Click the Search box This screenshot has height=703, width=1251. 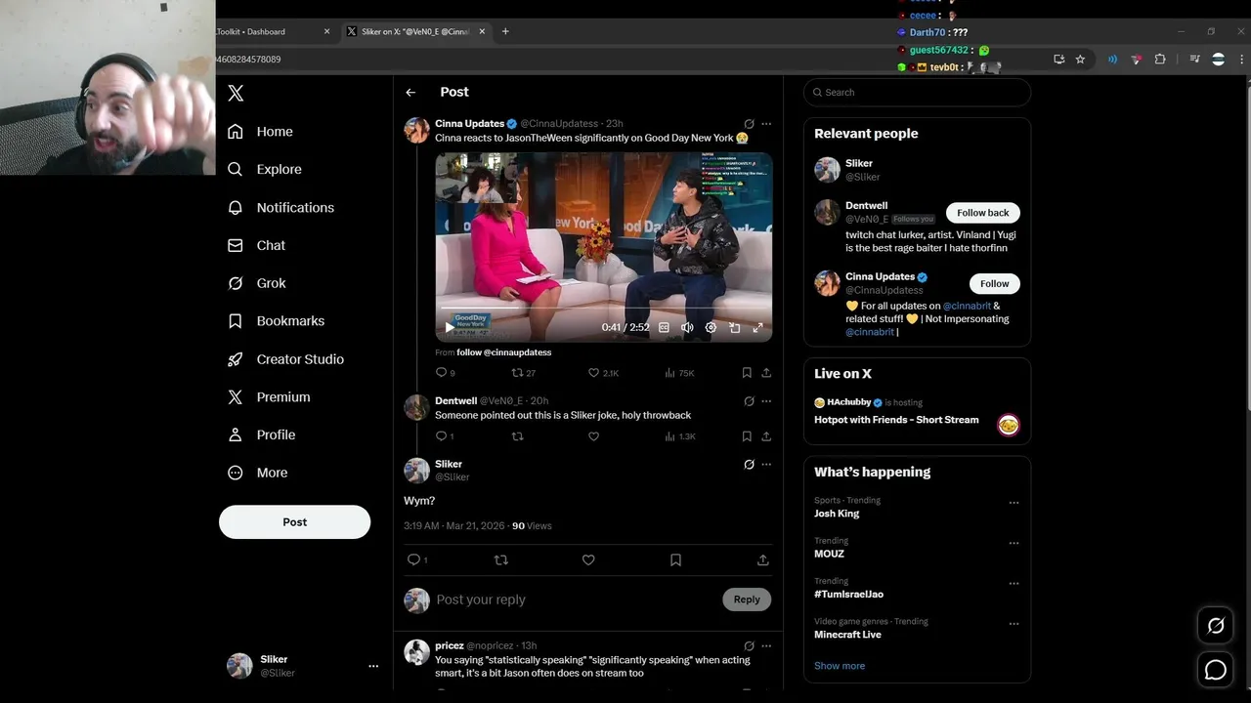coord(917,93)
